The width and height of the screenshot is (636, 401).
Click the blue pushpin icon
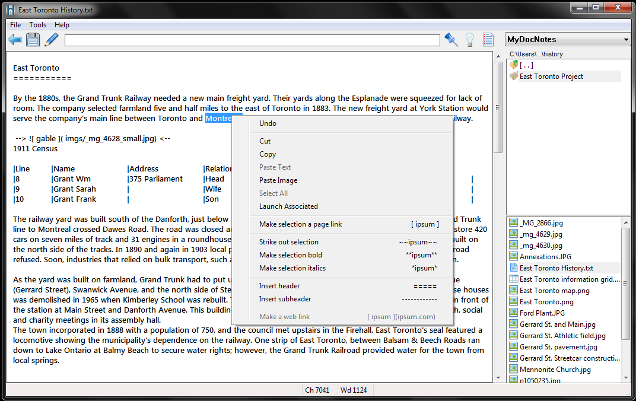coord(451,40)
